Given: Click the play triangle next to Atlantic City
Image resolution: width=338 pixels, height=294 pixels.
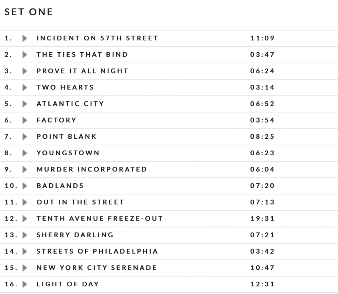Looking at the screenshot, I should (25, 104).
